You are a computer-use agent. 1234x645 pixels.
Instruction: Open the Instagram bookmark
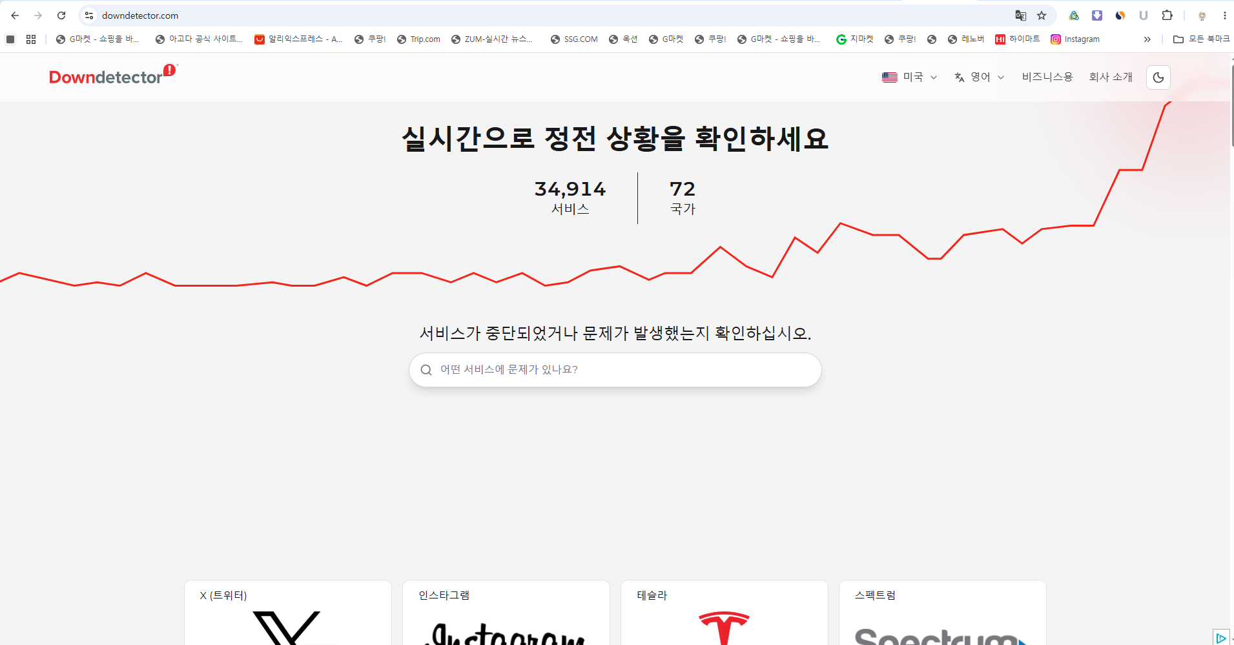click(1075, 39)
